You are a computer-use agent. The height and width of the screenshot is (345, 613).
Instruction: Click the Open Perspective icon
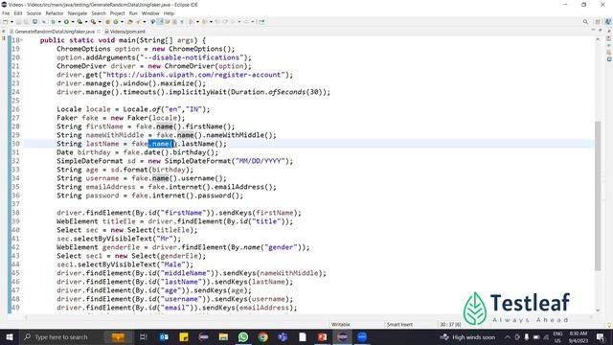point(598,22)
